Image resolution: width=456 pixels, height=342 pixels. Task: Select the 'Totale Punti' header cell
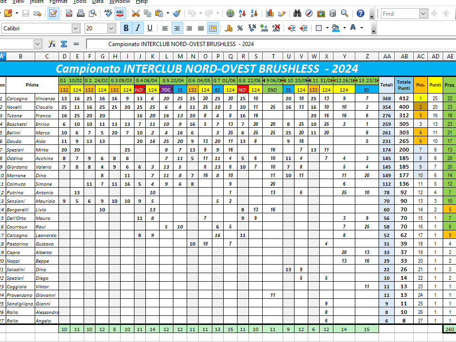[x=404, y=85]
